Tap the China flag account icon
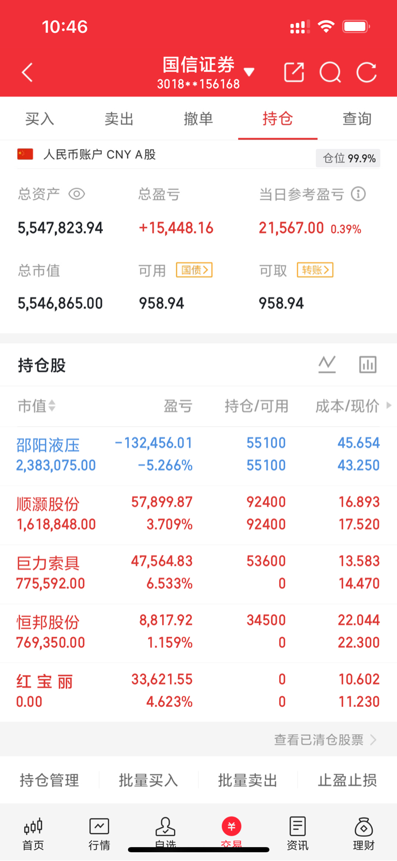 tap(25, 154)
